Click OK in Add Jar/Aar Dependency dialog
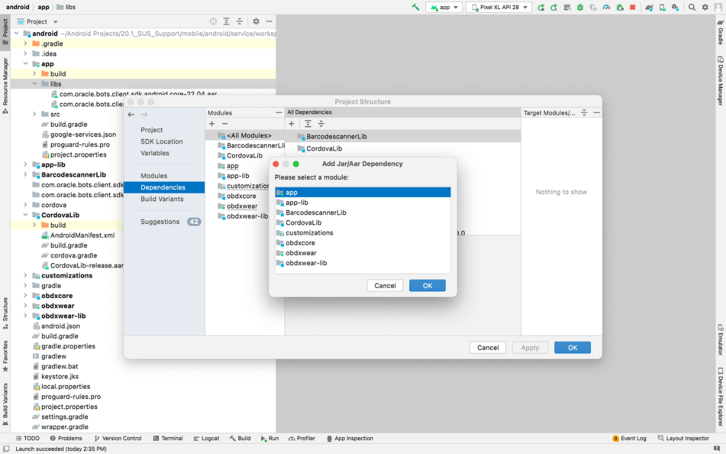 click(427, 285)
